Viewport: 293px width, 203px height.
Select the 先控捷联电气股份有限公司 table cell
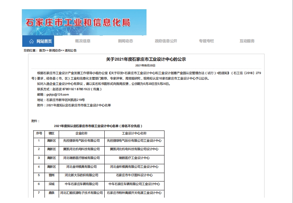(81, 141)
